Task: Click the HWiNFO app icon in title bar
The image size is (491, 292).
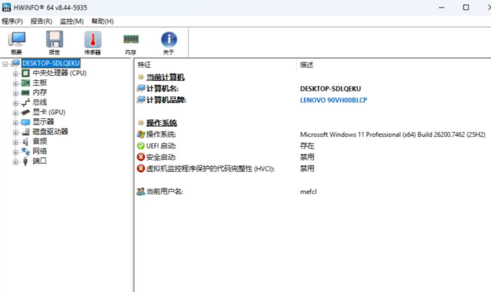Action: pos(6,7)
